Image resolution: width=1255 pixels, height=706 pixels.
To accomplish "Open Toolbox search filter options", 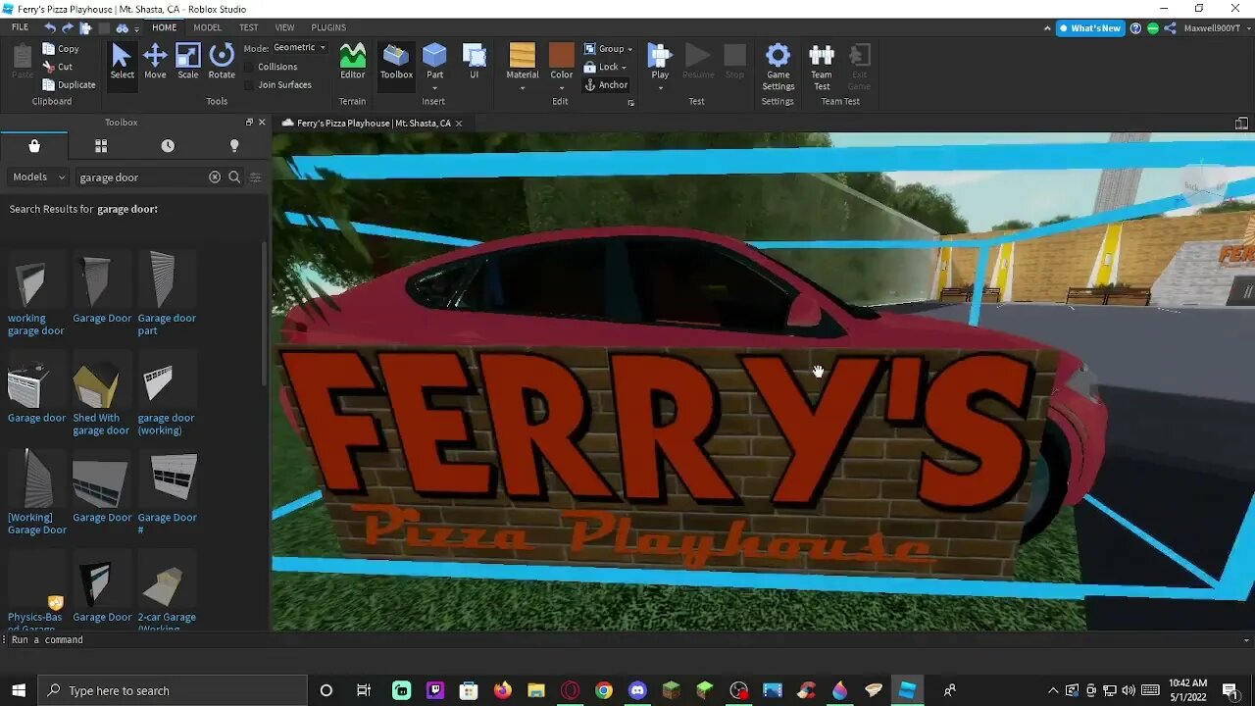I will (x=256, y=177).
